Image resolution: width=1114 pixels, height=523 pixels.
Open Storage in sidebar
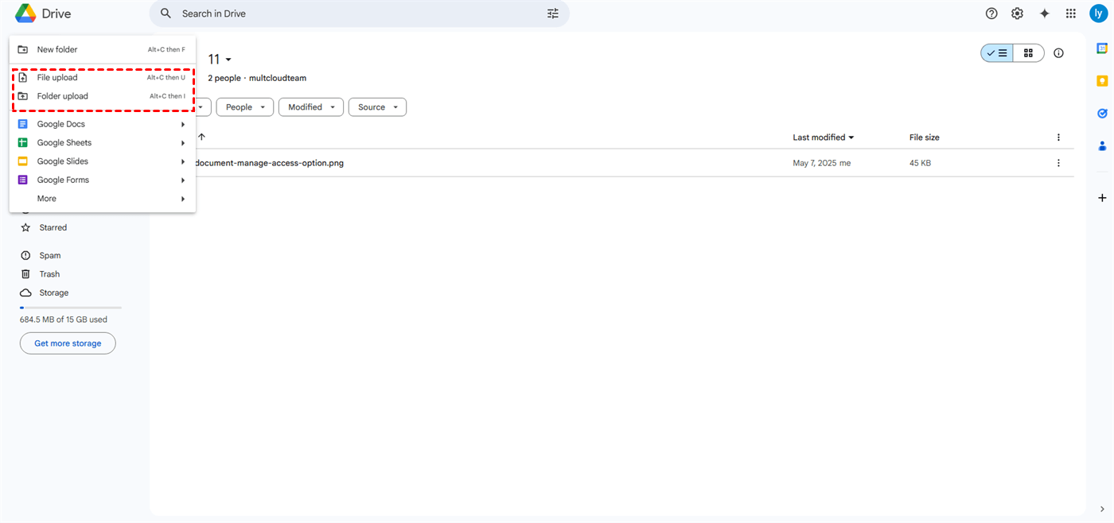(x=54, y=293)
